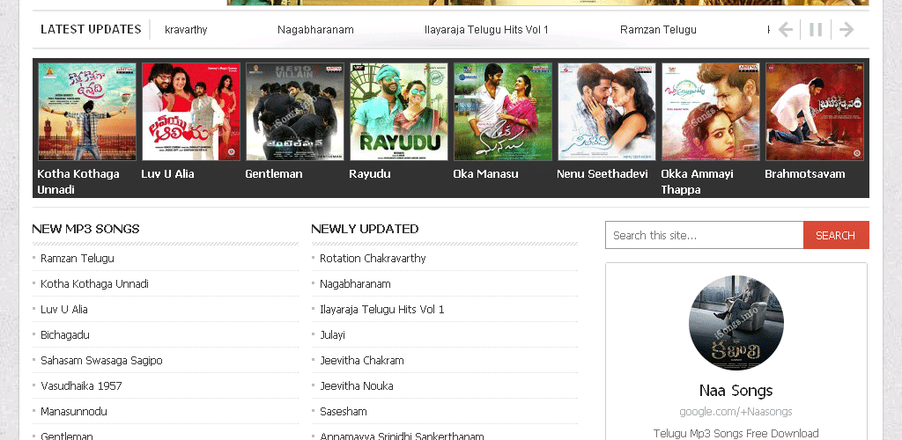
Task: Open Annamayya Srinidhi Sankerthanam list entry
Action: tap(402, 436)
